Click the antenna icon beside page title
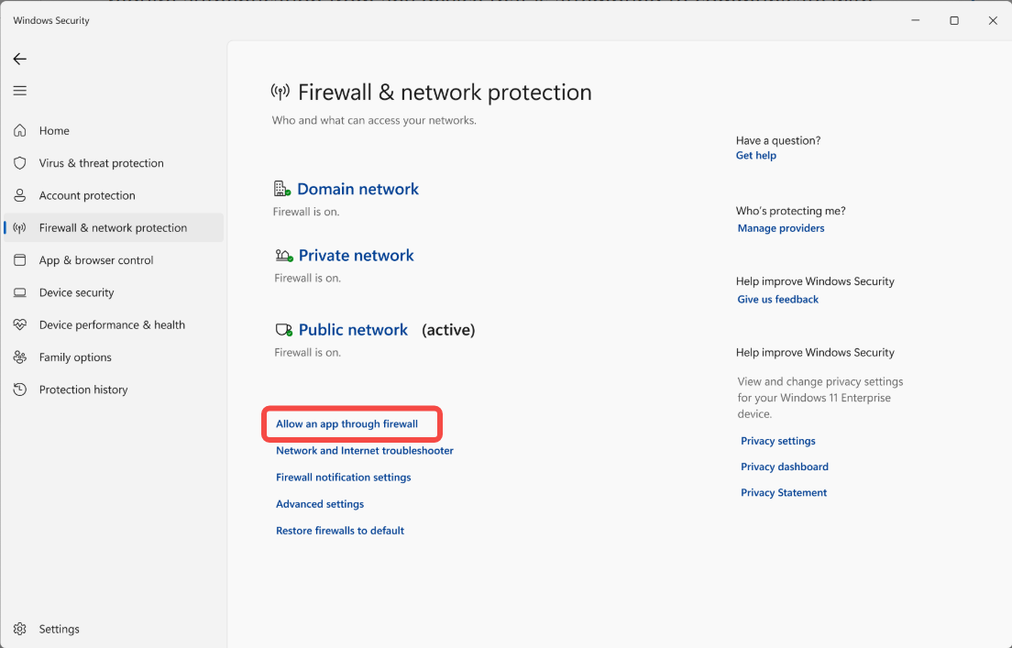This screenshot has width=1012, height=648. click(280, 93)
